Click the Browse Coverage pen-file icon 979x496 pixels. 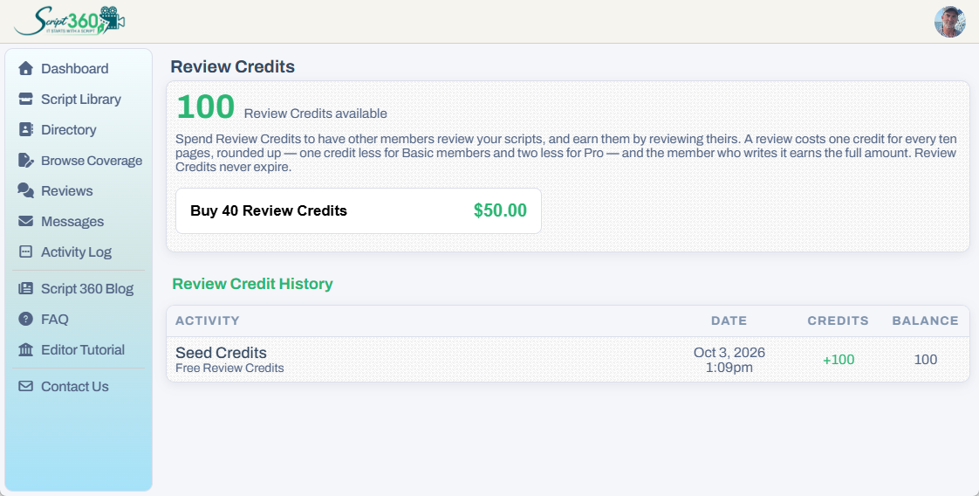(25, 161)
